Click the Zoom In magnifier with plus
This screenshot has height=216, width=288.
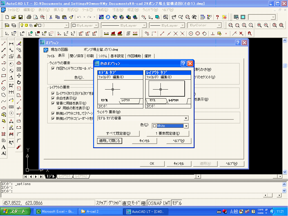(259, 25)
